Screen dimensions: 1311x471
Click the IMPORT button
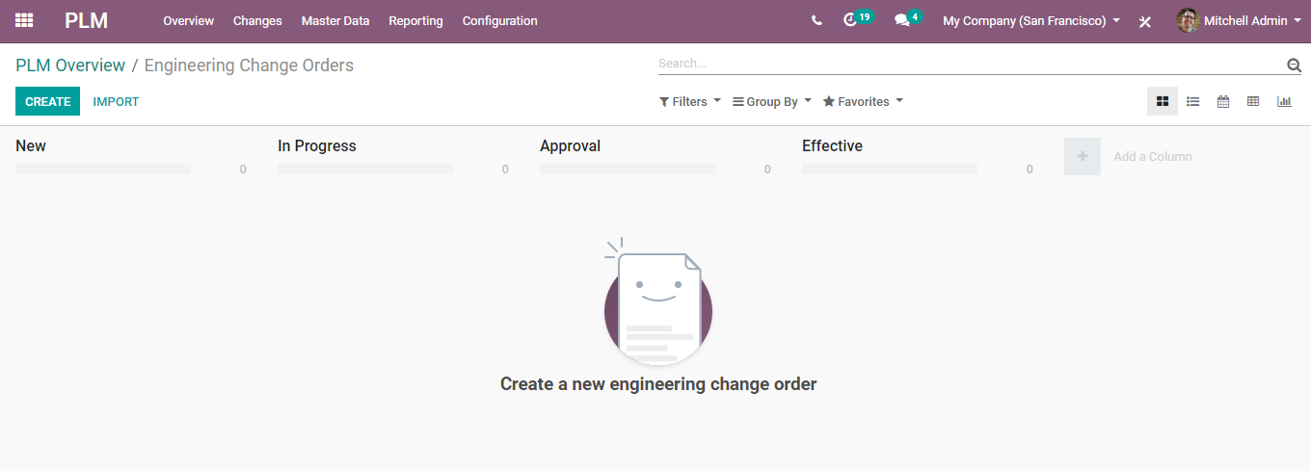pyautogui.click(x=116, y=101)
